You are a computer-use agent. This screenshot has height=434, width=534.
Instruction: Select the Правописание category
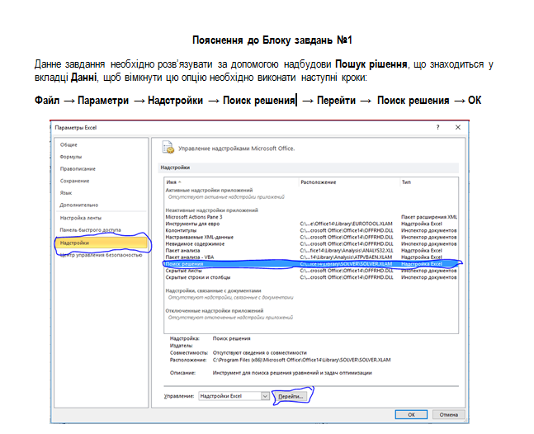78,168
